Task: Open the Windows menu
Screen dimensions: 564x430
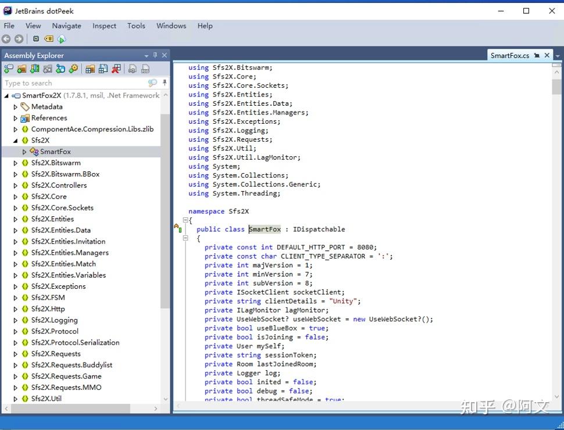Action: (x=171, y=26)
